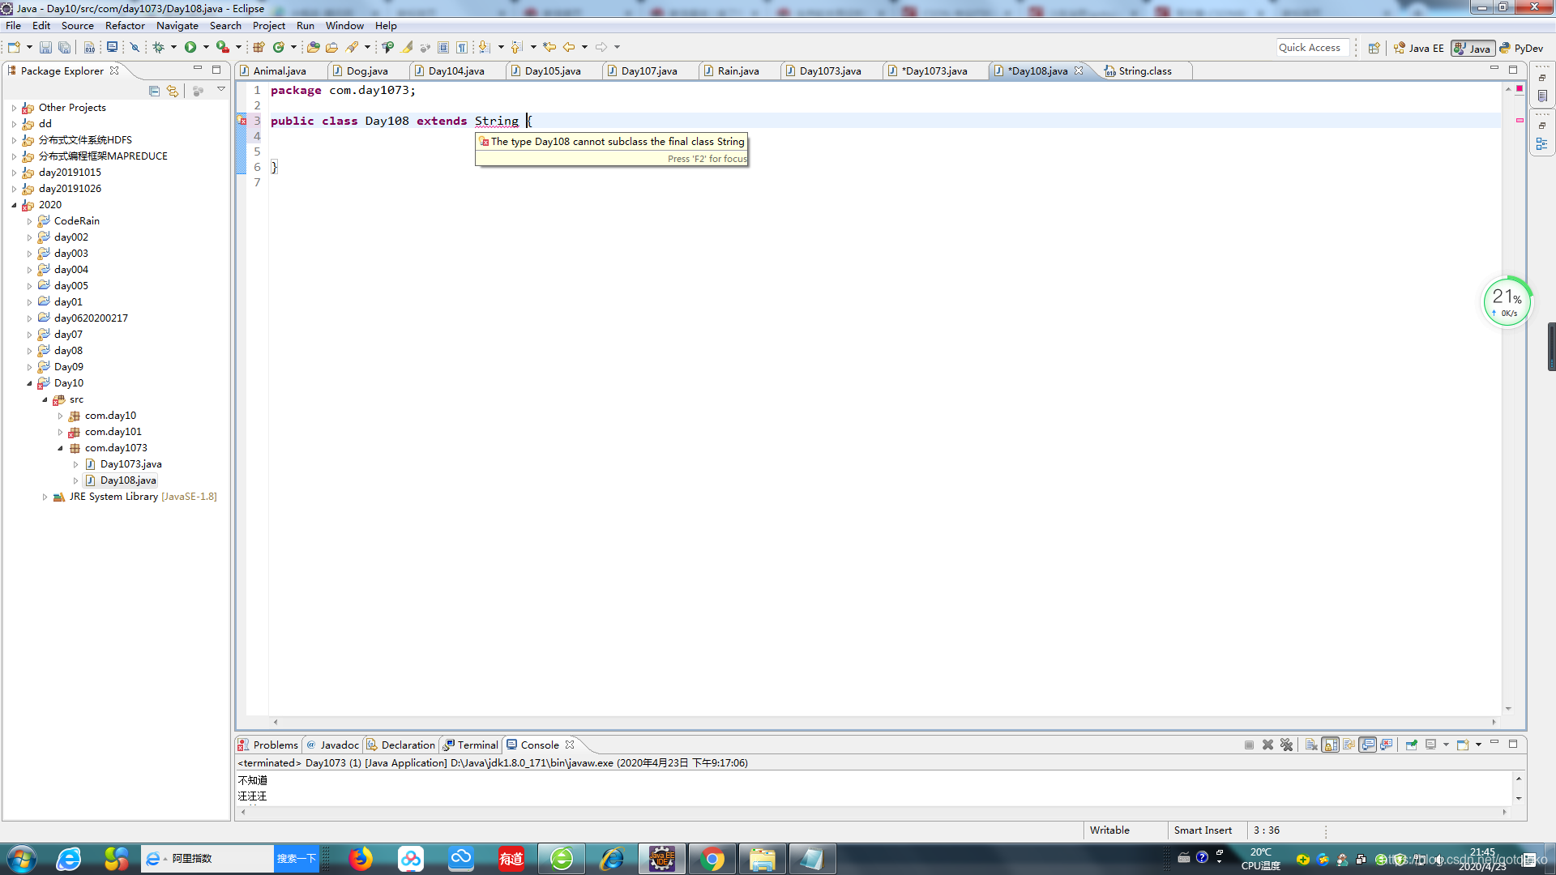Click the Collapse All icon in Package Explorer
Image resolution: width=1556 pixels, height=875 pixels.
pos(154,90)
